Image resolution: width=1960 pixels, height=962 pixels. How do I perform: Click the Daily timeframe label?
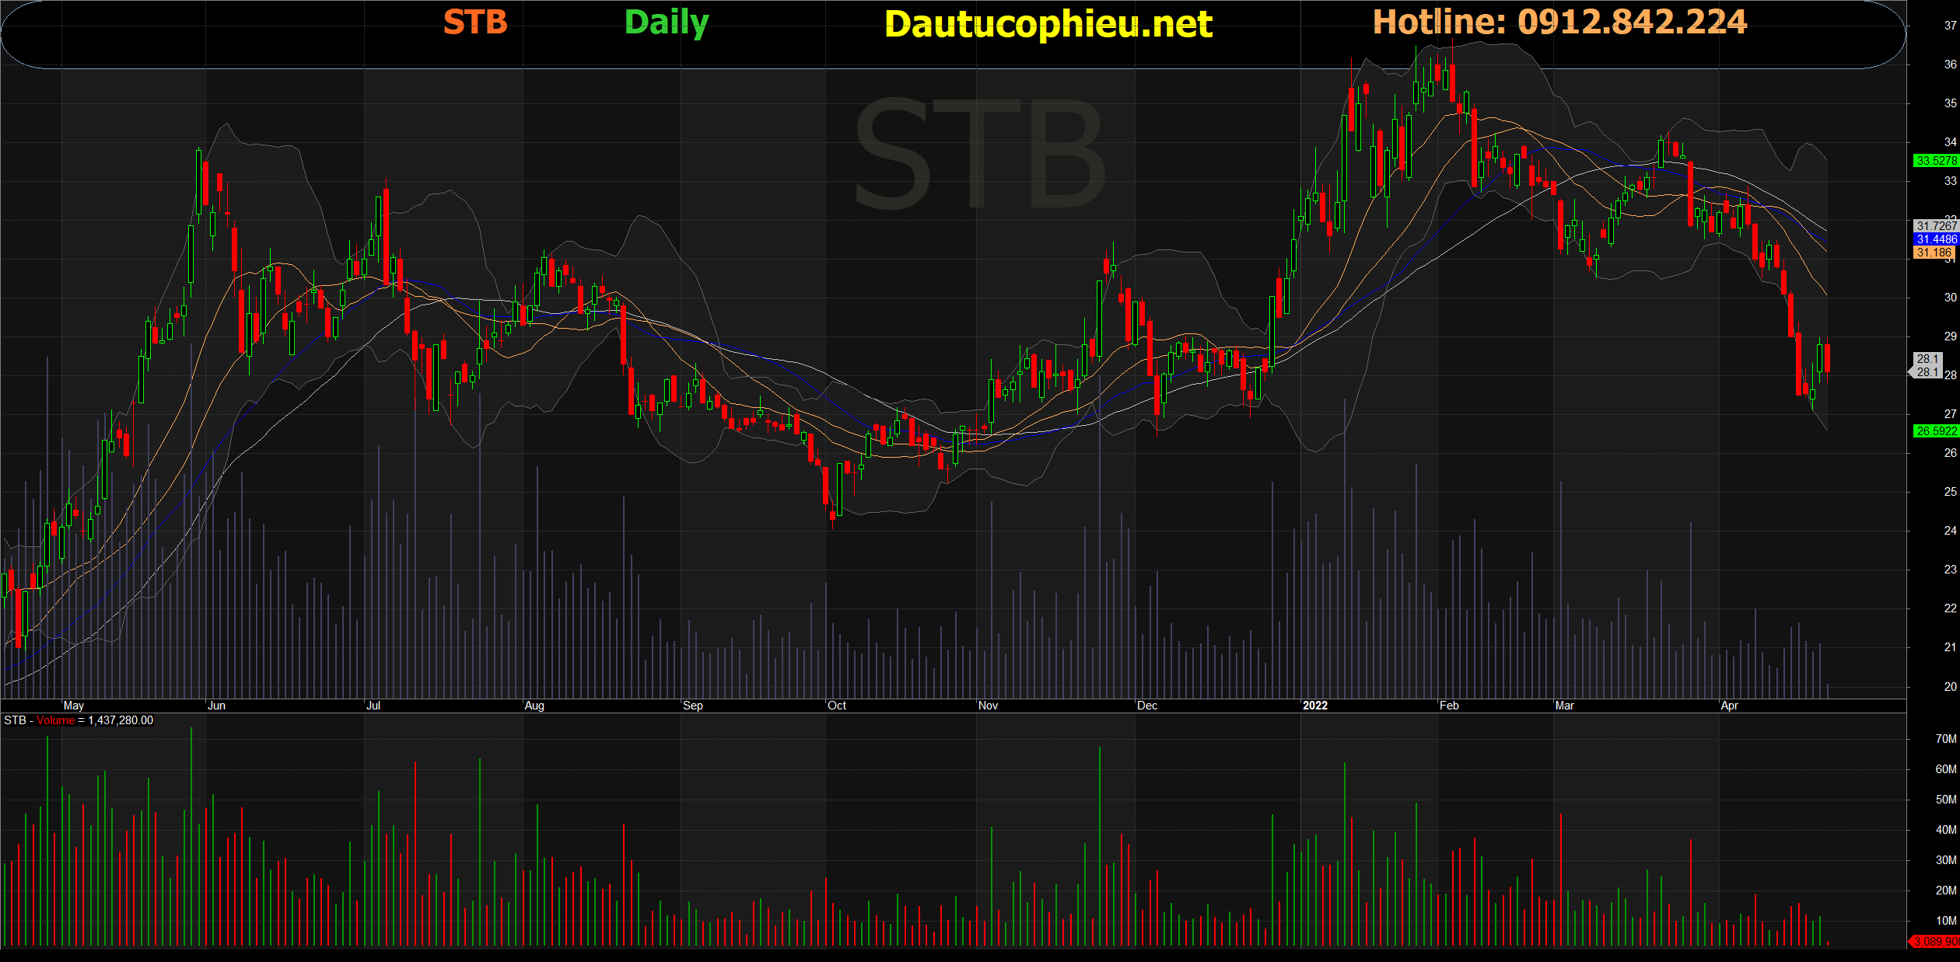(x=667, y=23)
